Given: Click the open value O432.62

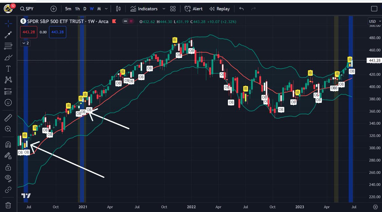Looking at the screenshot, I should (147, 22).
